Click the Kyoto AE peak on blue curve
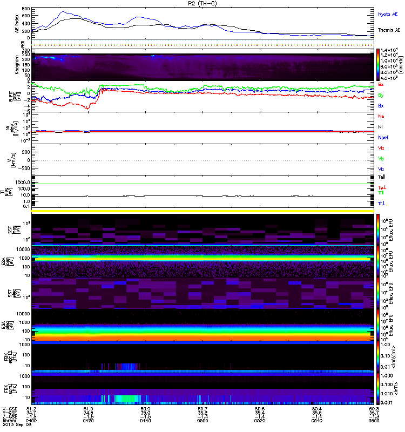This screenshot has width=405, height=432. (63, 11)
